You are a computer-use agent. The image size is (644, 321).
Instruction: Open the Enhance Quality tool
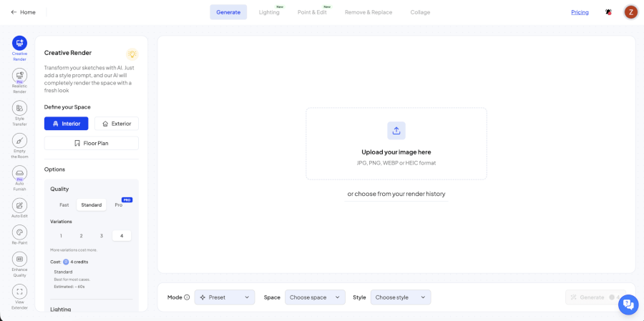pos(19,259)
